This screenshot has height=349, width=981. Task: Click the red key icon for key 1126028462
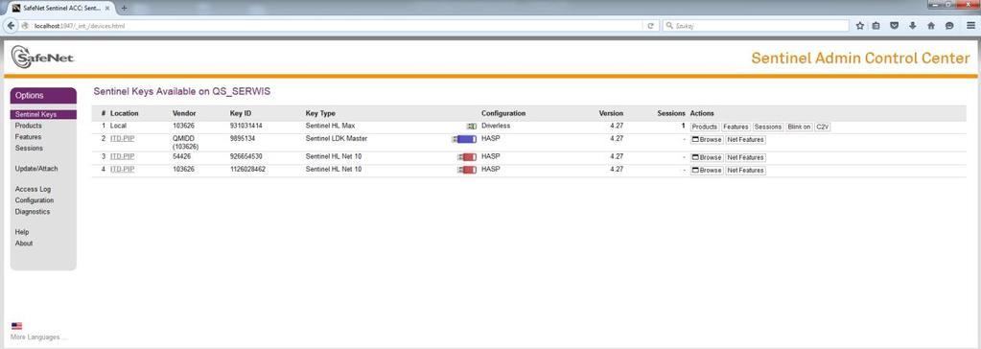[x=467, y=170]
